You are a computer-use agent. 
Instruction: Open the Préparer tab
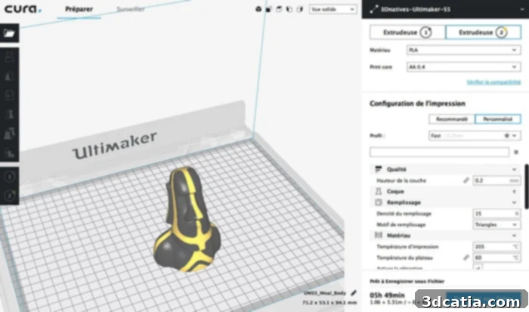click(79, 9)
